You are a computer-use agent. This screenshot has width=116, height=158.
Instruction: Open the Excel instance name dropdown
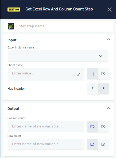click(58, 56)
